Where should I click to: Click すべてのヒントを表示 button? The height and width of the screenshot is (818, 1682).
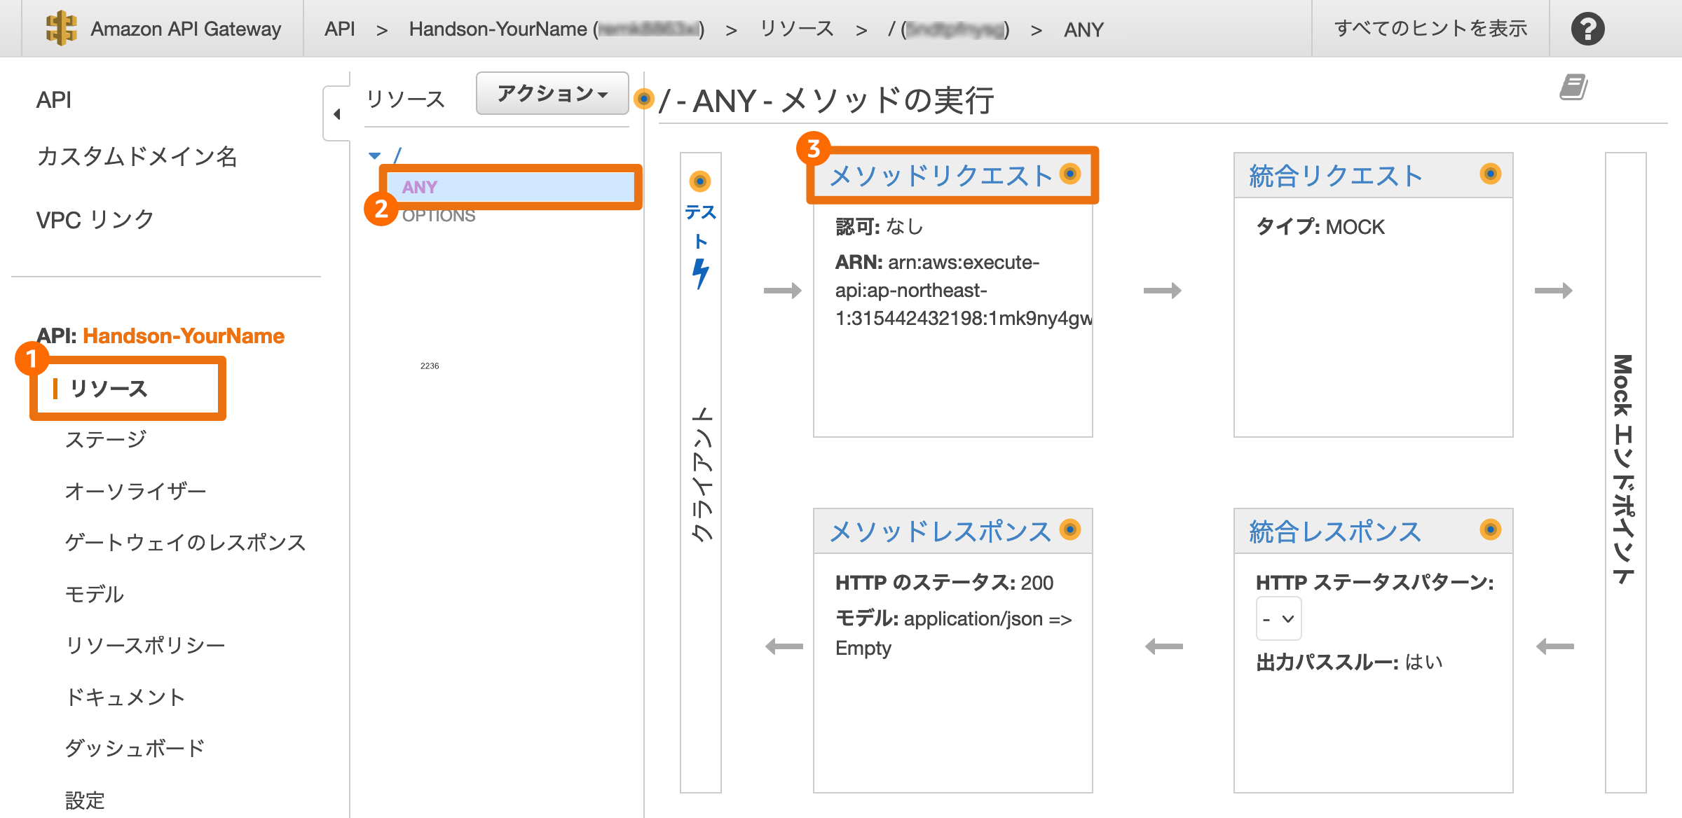[x=1430, y=29]
